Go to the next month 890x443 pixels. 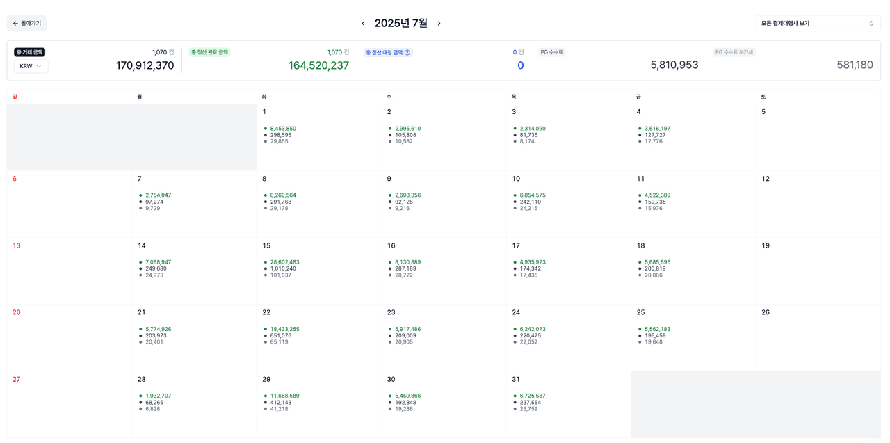[439, 23]
